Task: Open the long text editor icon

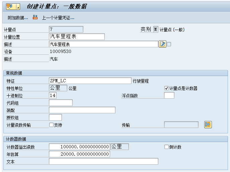Action: [x=162, y=44]
